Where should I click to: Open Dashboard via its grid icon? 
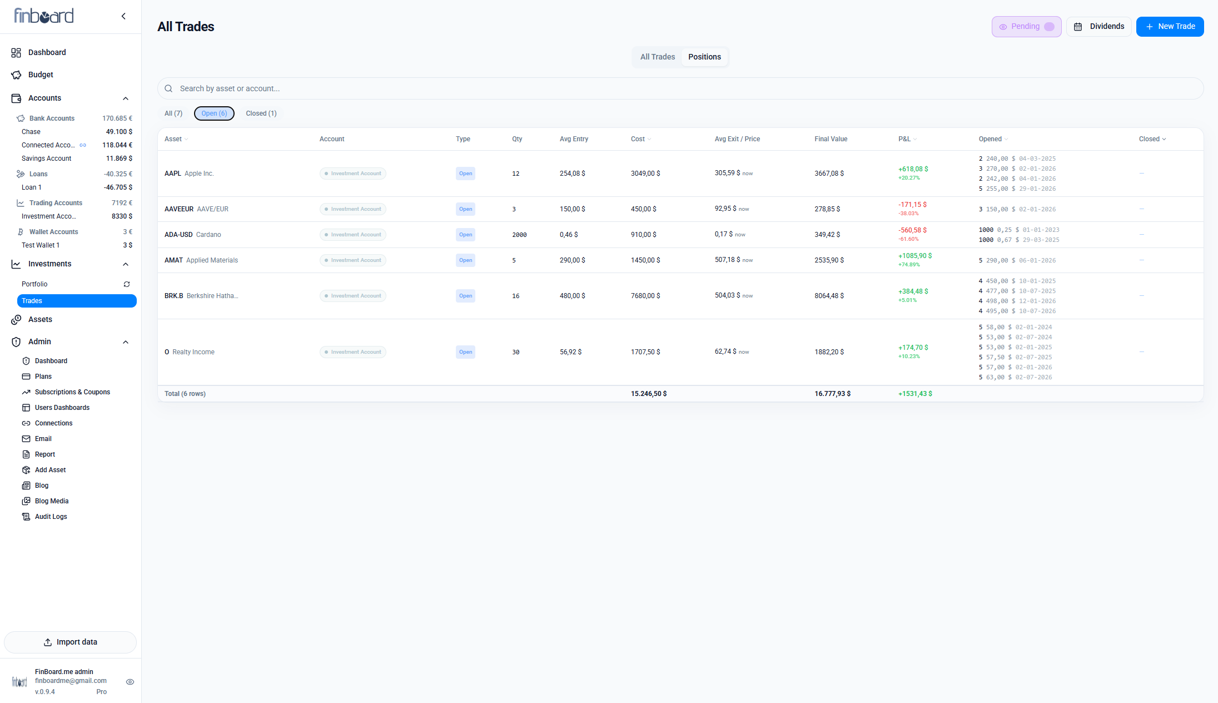pyautogui.click(x=16, y=52)
